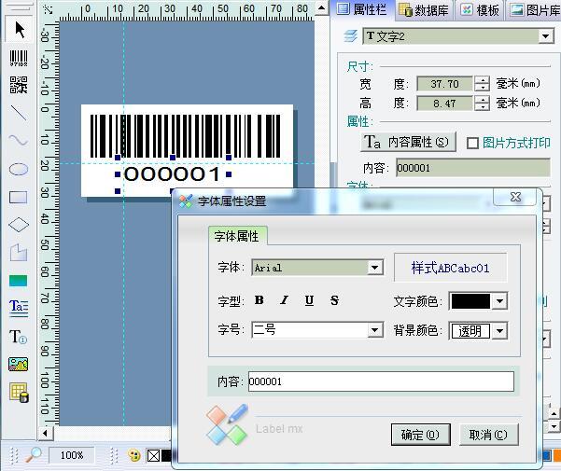Screen dimensions: 561x471
Task: Decrease the height spinner value
Action: [483, 107]
